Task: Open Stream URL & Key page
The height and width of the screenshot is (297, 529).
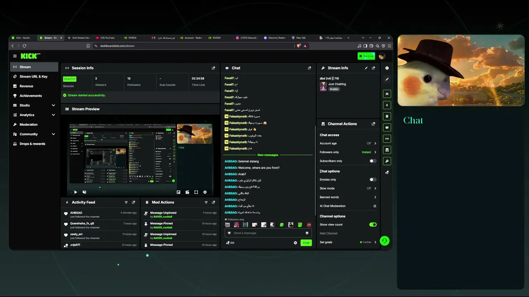Action: coord(34,76)
